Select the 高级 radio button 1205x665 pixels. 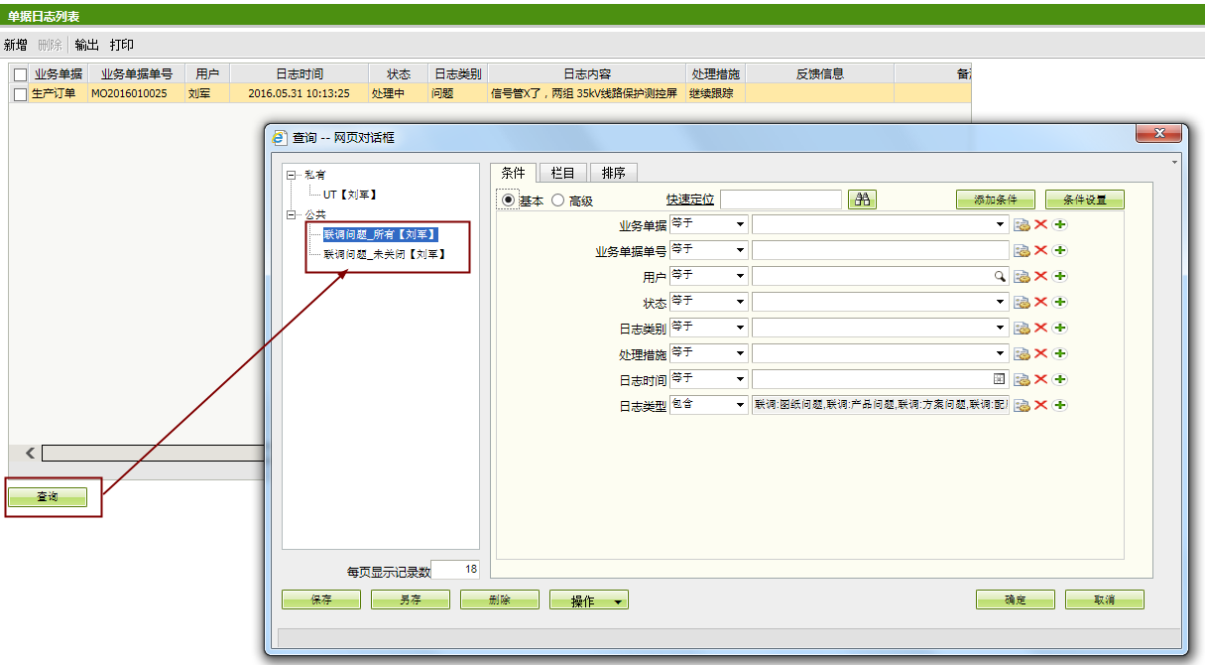pos(557,200)
